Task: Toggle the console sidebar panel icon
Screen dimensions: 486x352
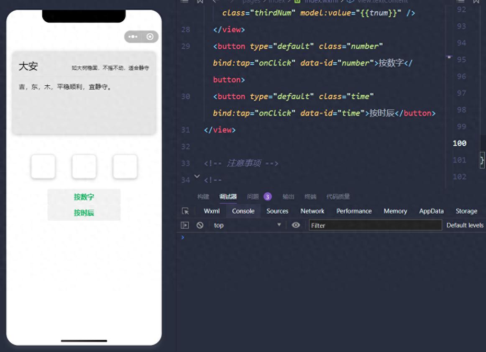Action: click(x=185, y=225)
